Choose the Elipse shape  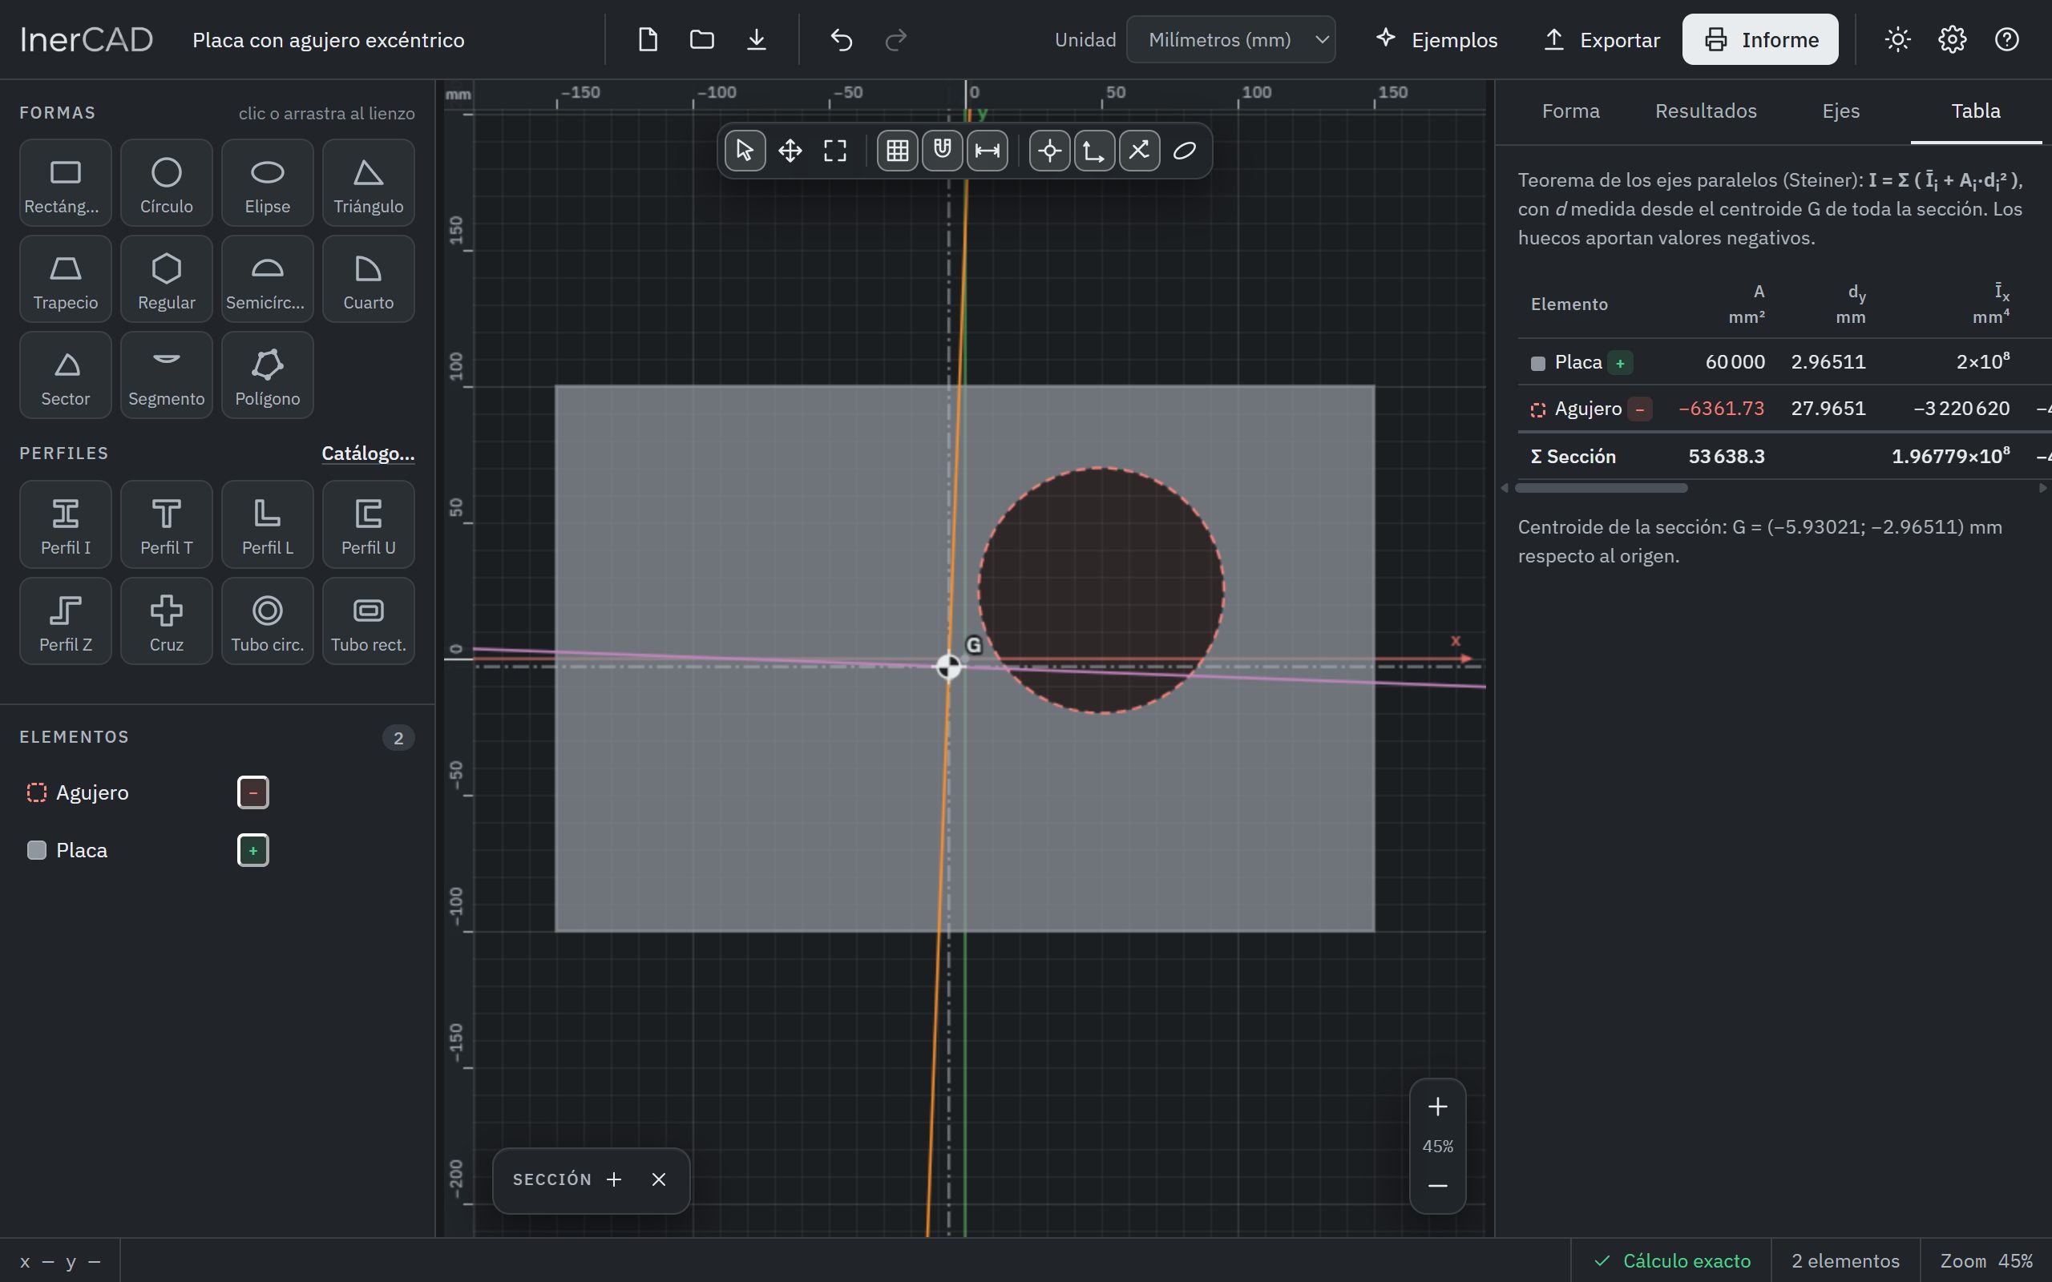pyautogui.click(x=267, y=183)
